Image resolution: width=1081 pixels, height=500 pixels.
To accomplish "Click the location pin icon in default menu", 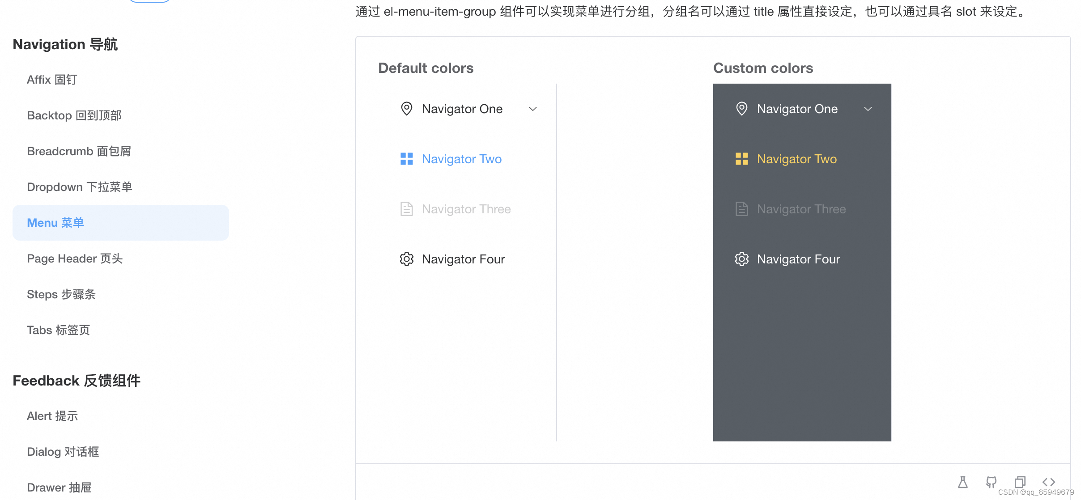I will pyautogui.click(x=406, y=109).
